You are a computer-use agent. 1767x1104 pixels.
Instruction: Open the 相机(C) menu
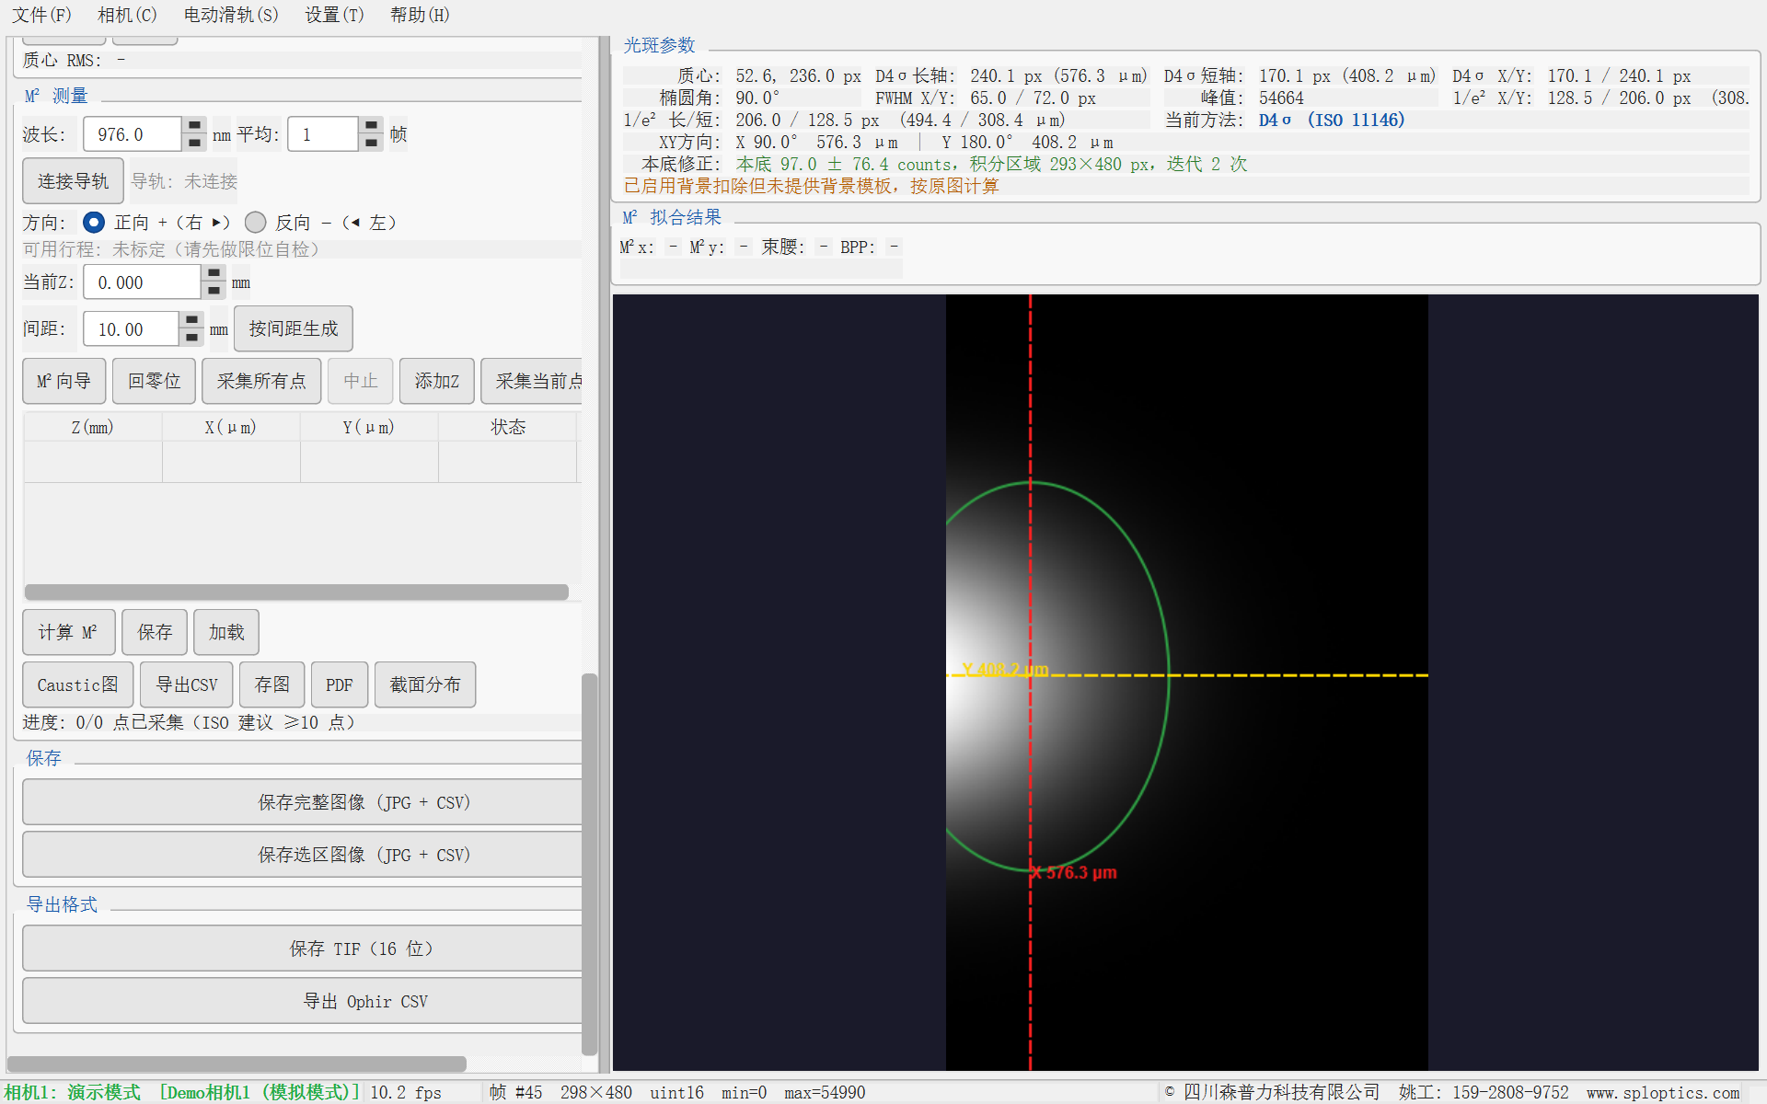click(x=127, y=15)
